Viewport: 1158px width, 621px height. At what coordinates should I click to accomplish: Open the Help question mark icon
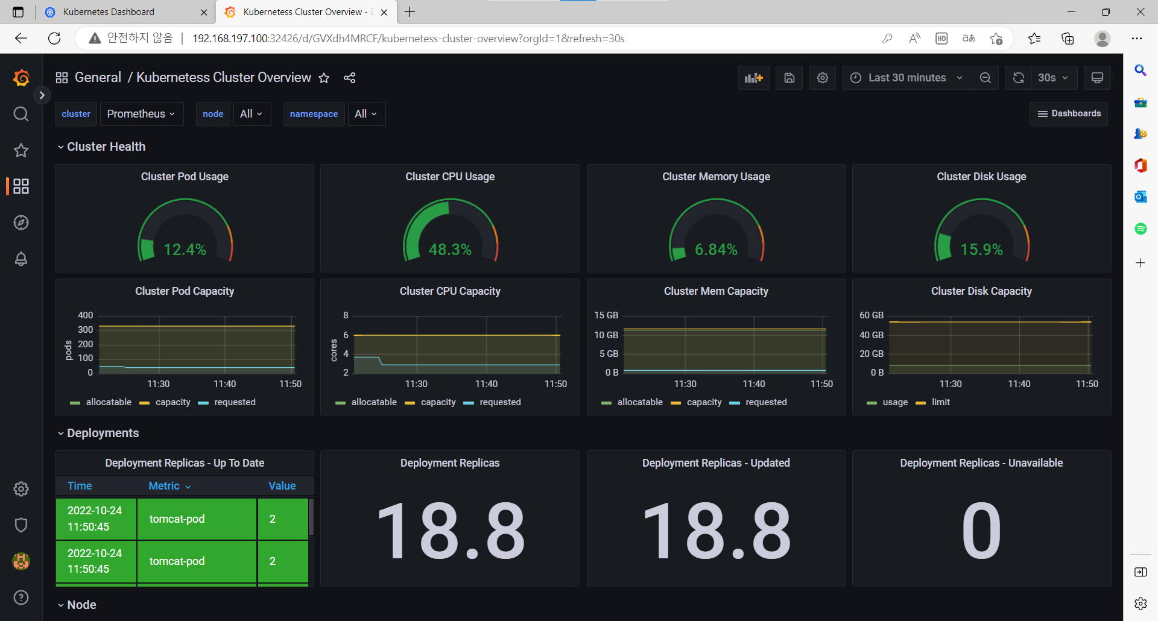(21, 597)
